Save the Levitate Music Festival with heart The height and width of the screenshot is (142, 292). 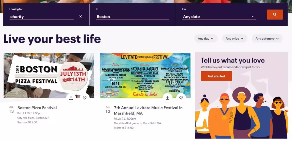pyautogui.click(x=181, y=98)
